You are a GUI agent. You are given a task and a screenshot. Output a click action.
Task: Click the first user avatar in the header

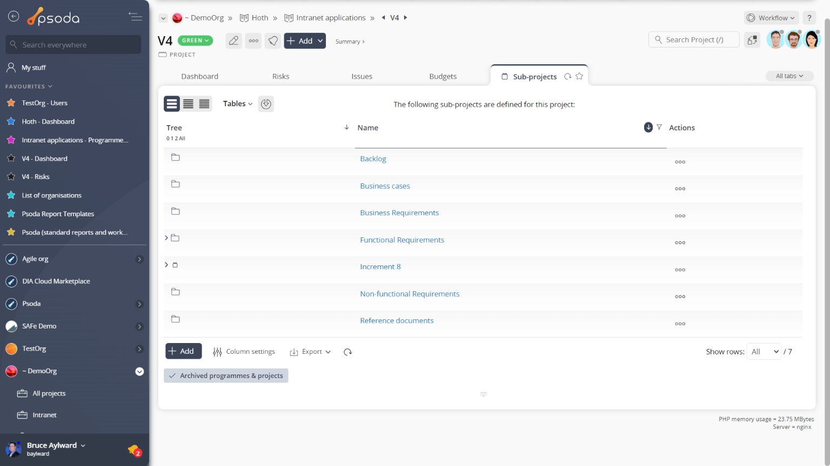tap(775, 39)
